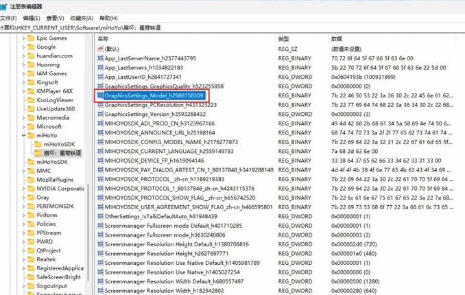Screen dimensions: 465x295
Task: Expand the Microsoft registry key
Action: (x=23, y=127)
